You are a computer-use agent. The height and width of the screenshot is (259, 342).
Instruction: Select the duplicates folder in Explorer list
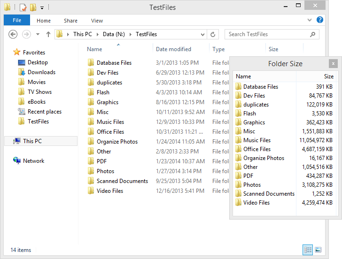105,82
